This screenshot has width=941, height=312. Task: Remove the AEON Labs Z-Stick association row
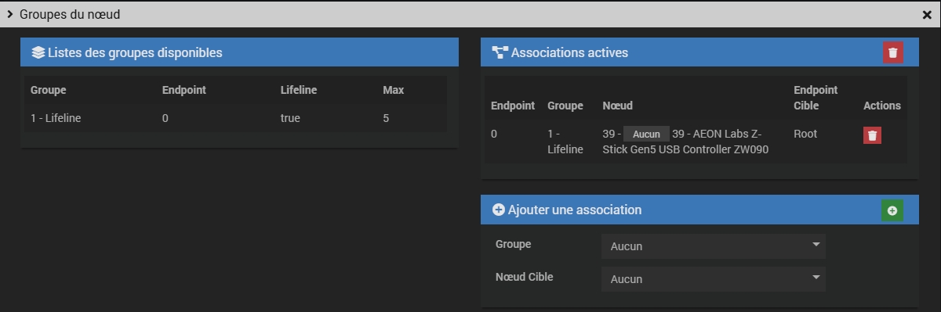[x=872, y=135]
